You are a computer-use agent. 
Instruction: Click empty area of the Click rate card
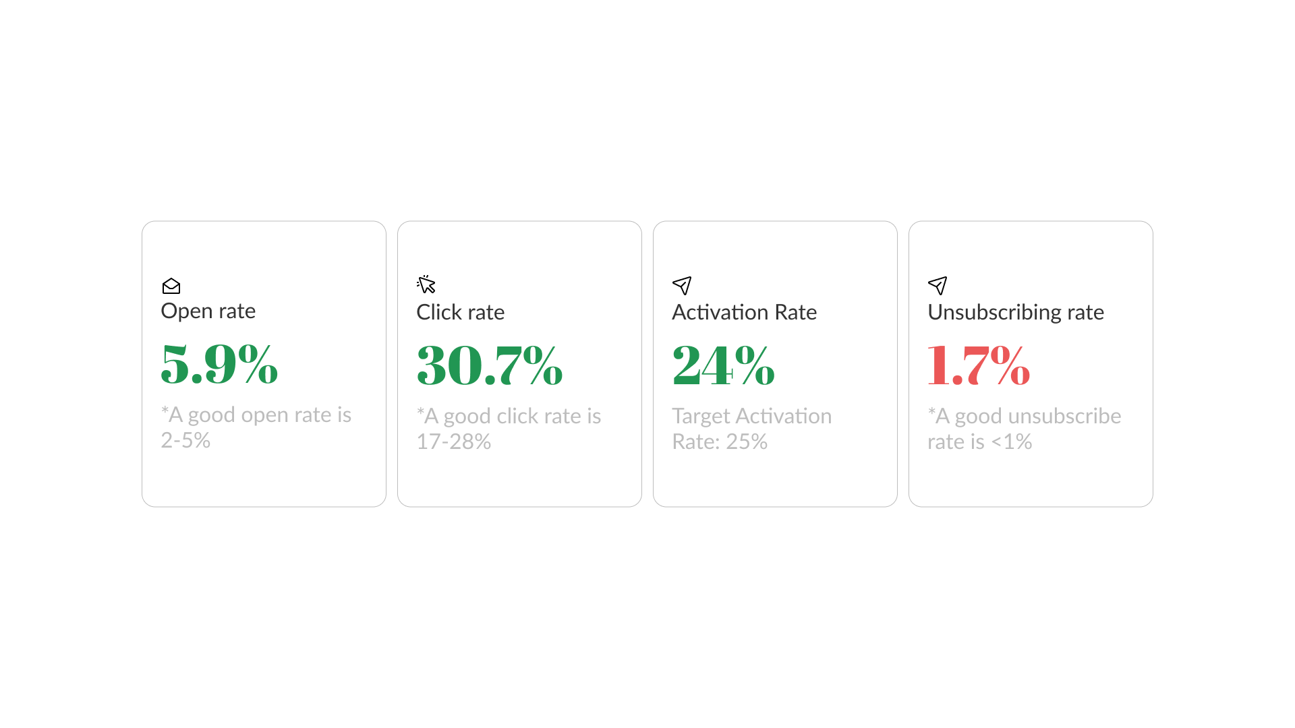pos(519,479)
